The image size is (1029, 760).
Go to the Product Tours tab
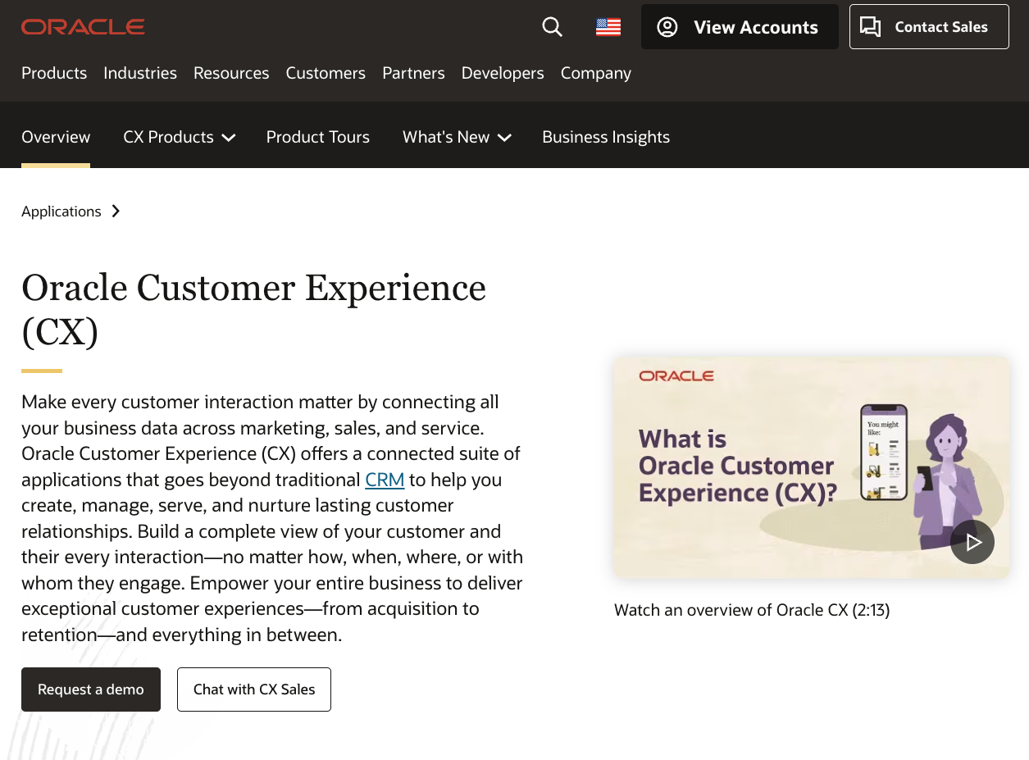pyautogui.click(x=318, y=137)
